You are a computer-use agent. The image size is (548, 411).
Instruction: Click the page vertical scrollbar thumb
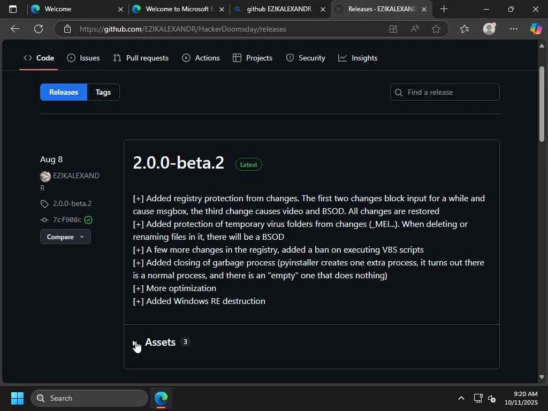(x=542, y=104)
